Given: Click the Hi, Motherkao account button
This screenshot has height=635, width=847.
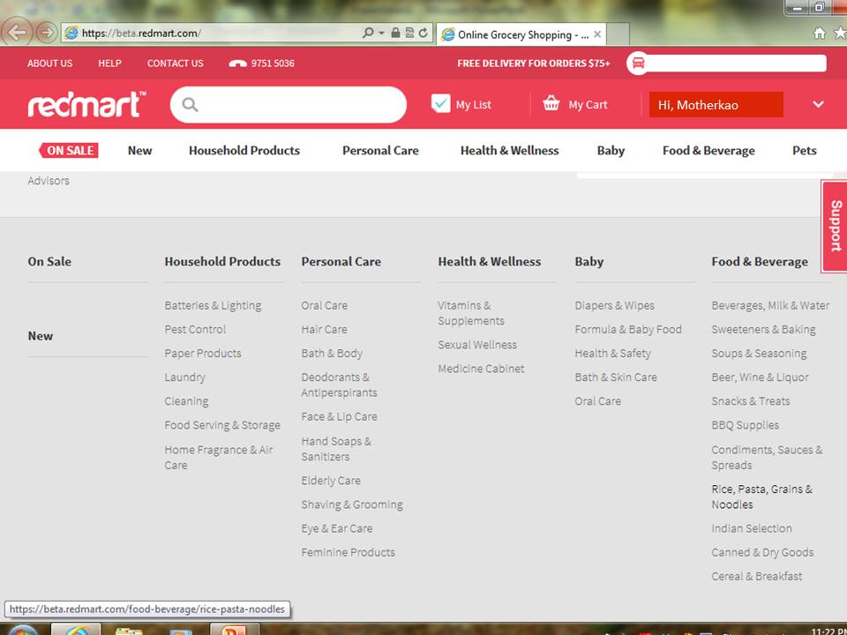Looking at the screenshot, I should coord(716,105).
